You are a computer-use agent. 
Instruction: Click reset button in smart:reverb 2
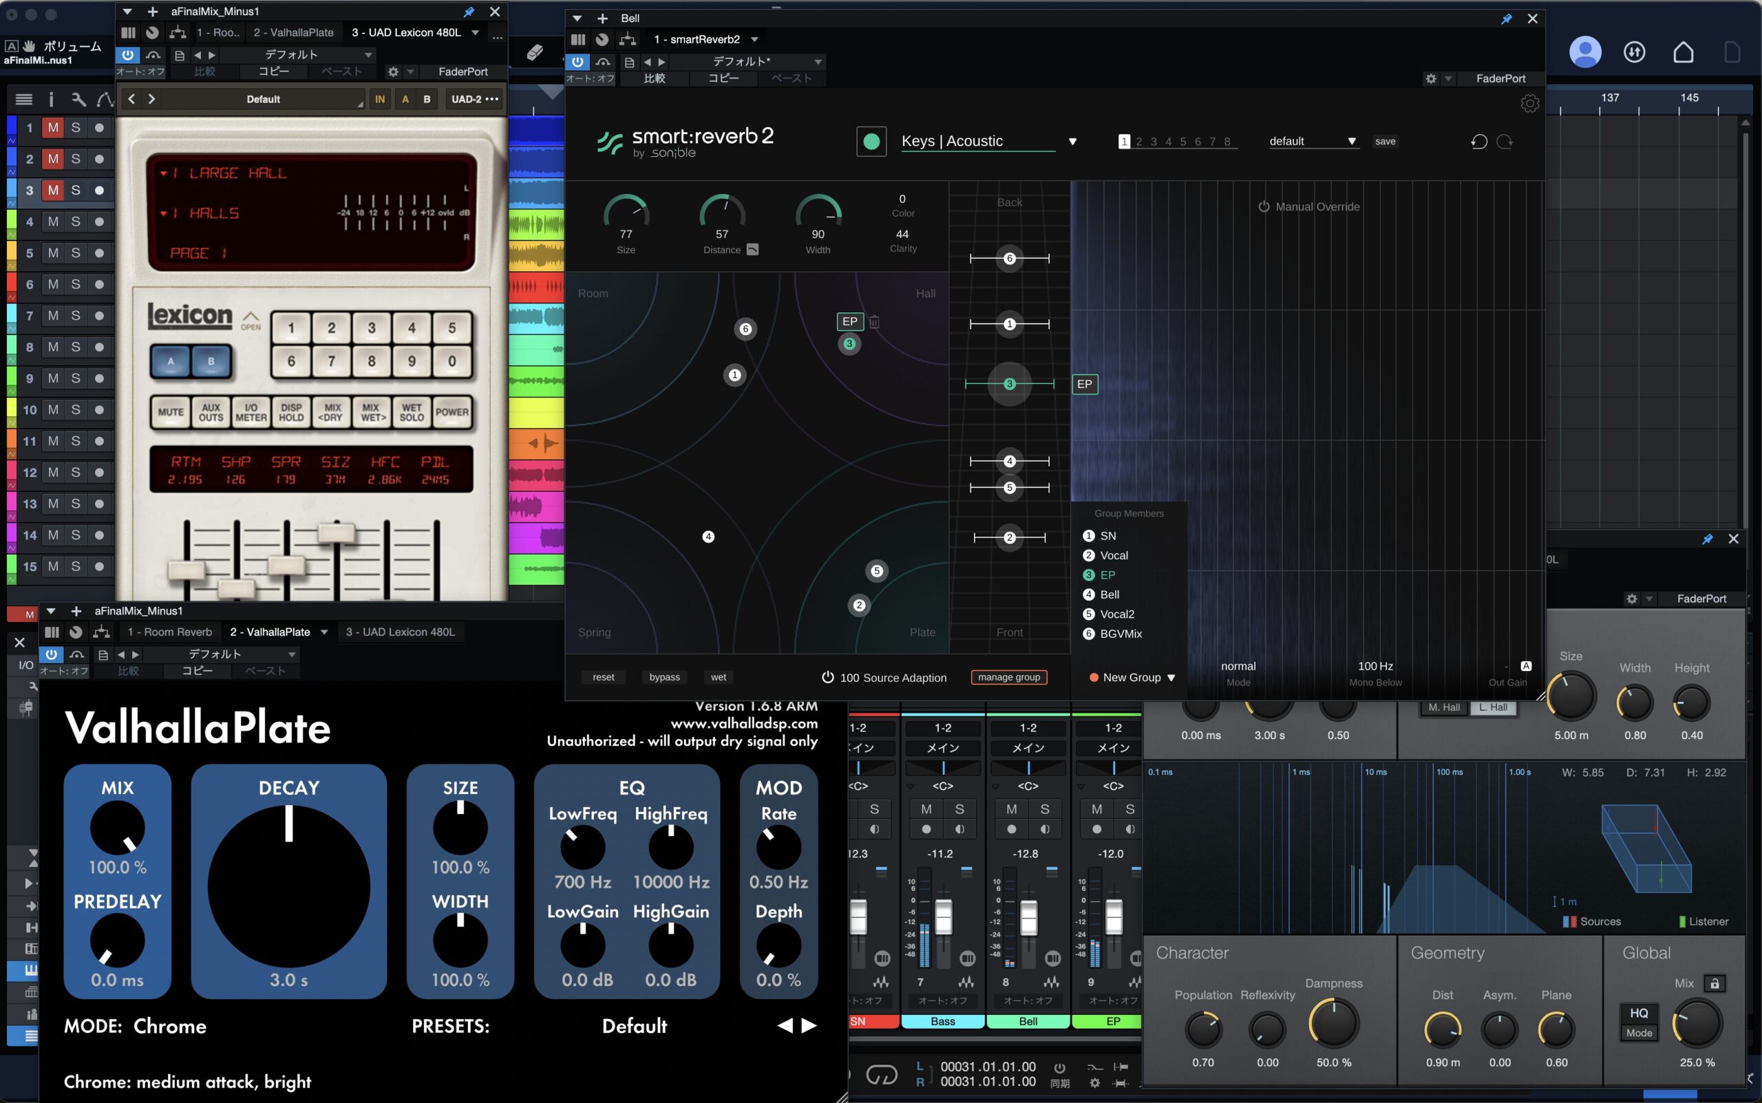point(604,678)
